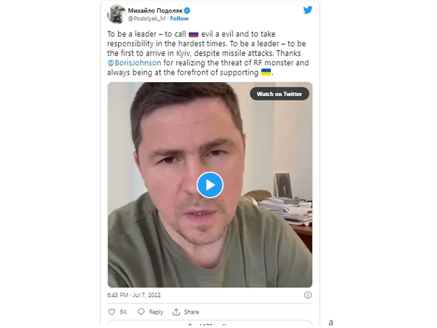This screenshot has height=328, width=437.
Task: Open the 6:43 PM Jul 7, 2022 timestamp
Action: pyautogui.click(x=134, y=295)
